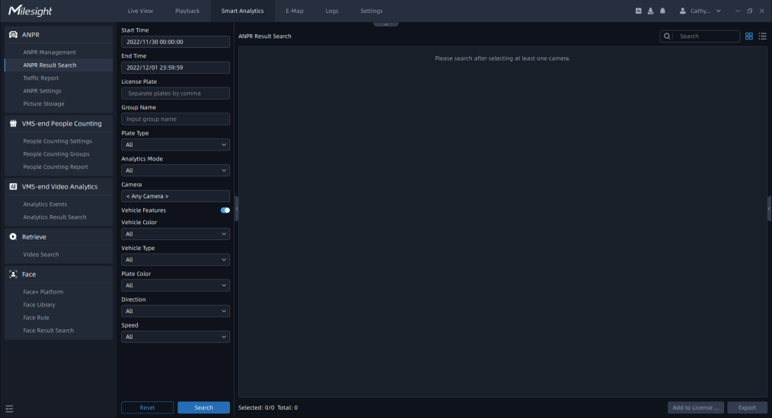The image size is (772, 418).
Task: Expand the right side panel handle
Action: click(x=770, y=209)
